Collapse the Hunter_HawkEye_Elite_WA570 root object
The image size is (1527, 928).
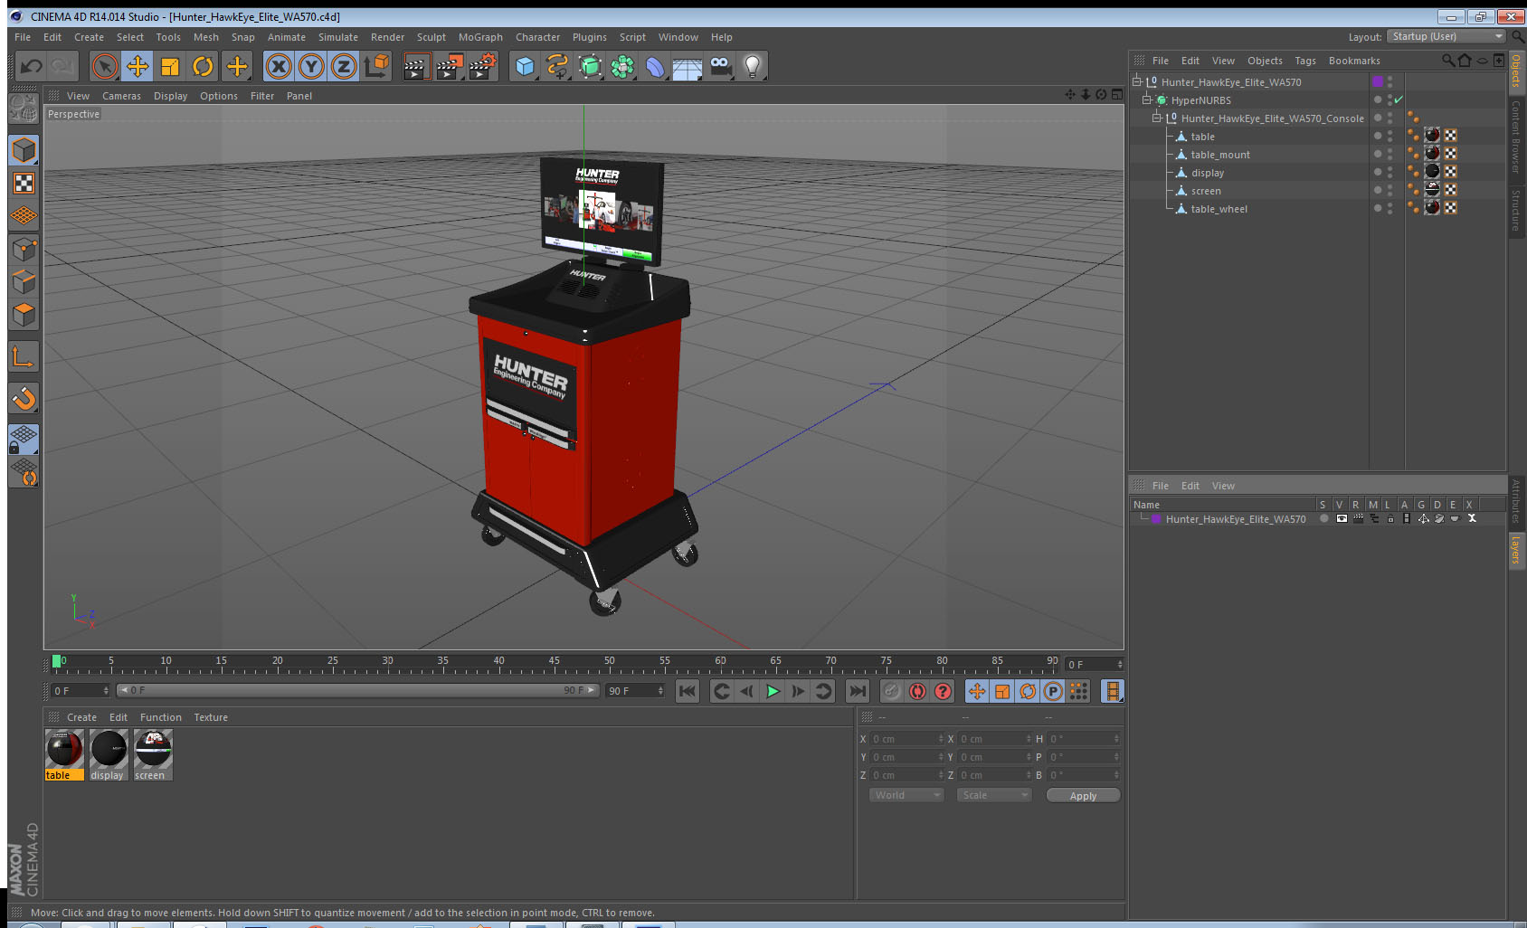[1137, 81]
